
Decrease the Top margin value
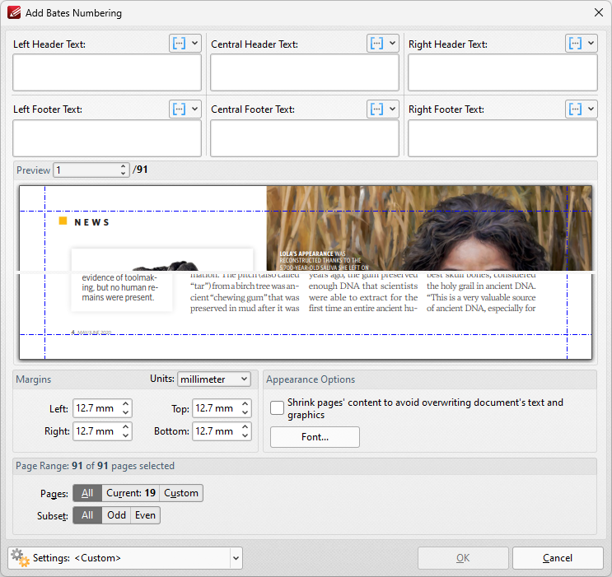pyautogui.click(x=245, y=412)
